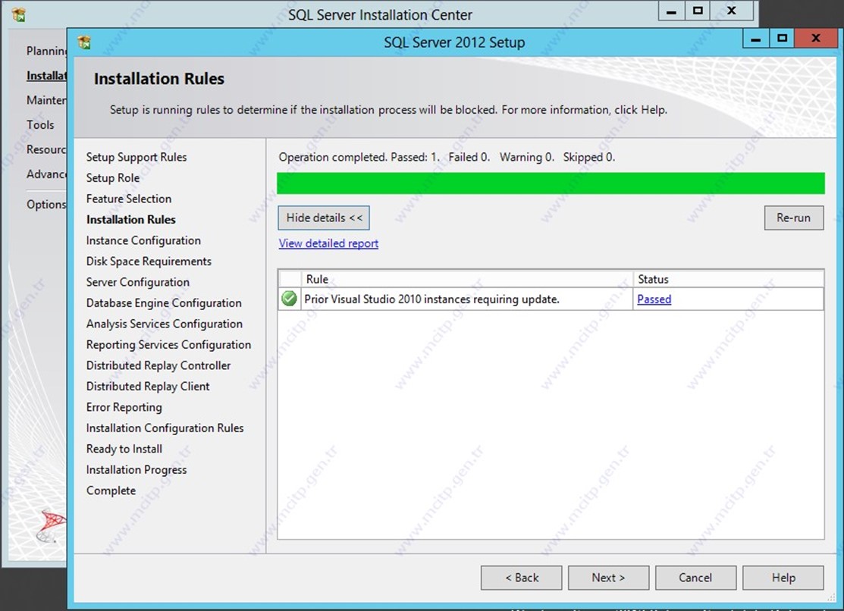Click the Feature Selection step

[x=129, y=199]
